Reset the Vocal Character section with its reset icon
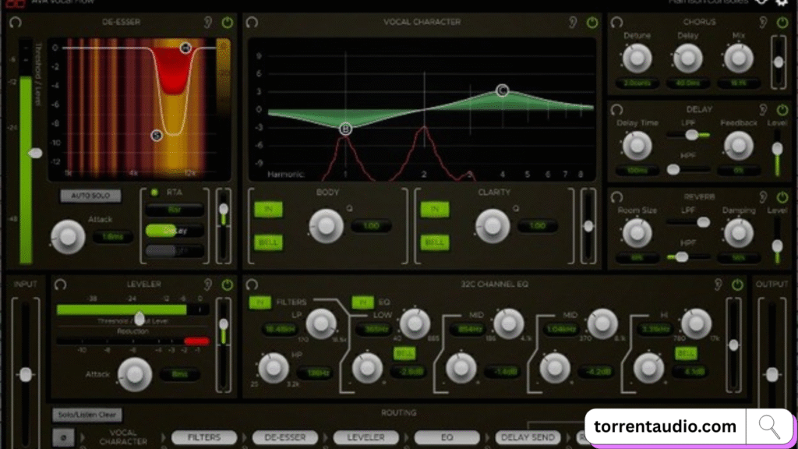798x449 pixels. [x=252, y=23]
